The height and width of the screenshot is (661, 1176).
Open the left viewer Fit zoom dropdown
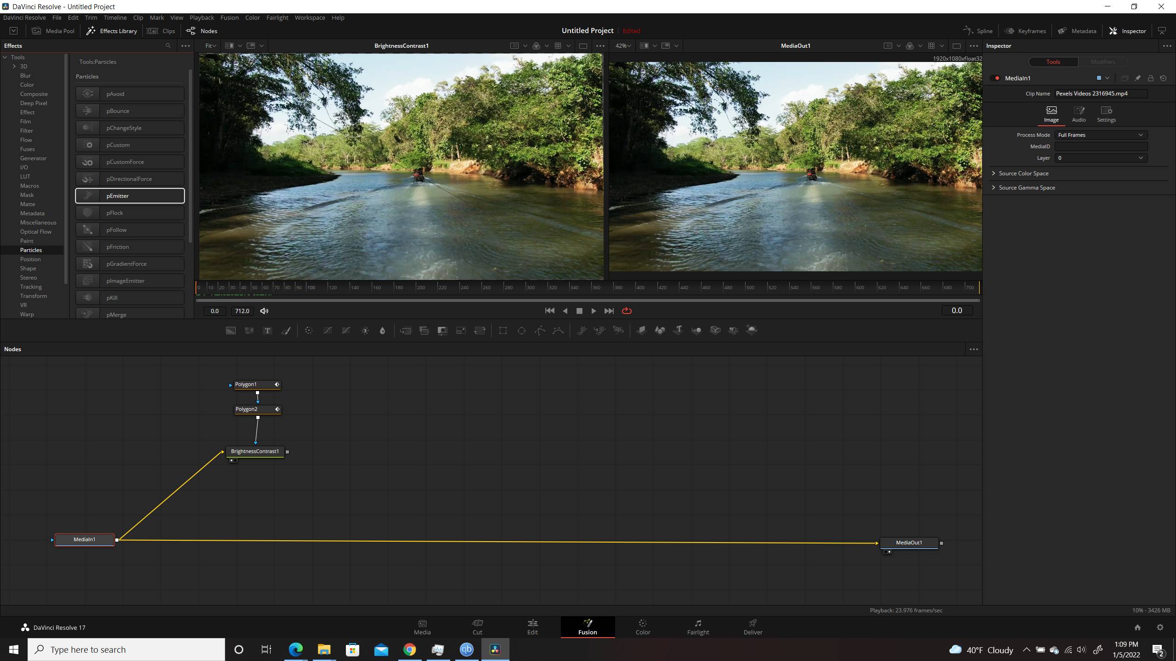[x=210, y=46]
